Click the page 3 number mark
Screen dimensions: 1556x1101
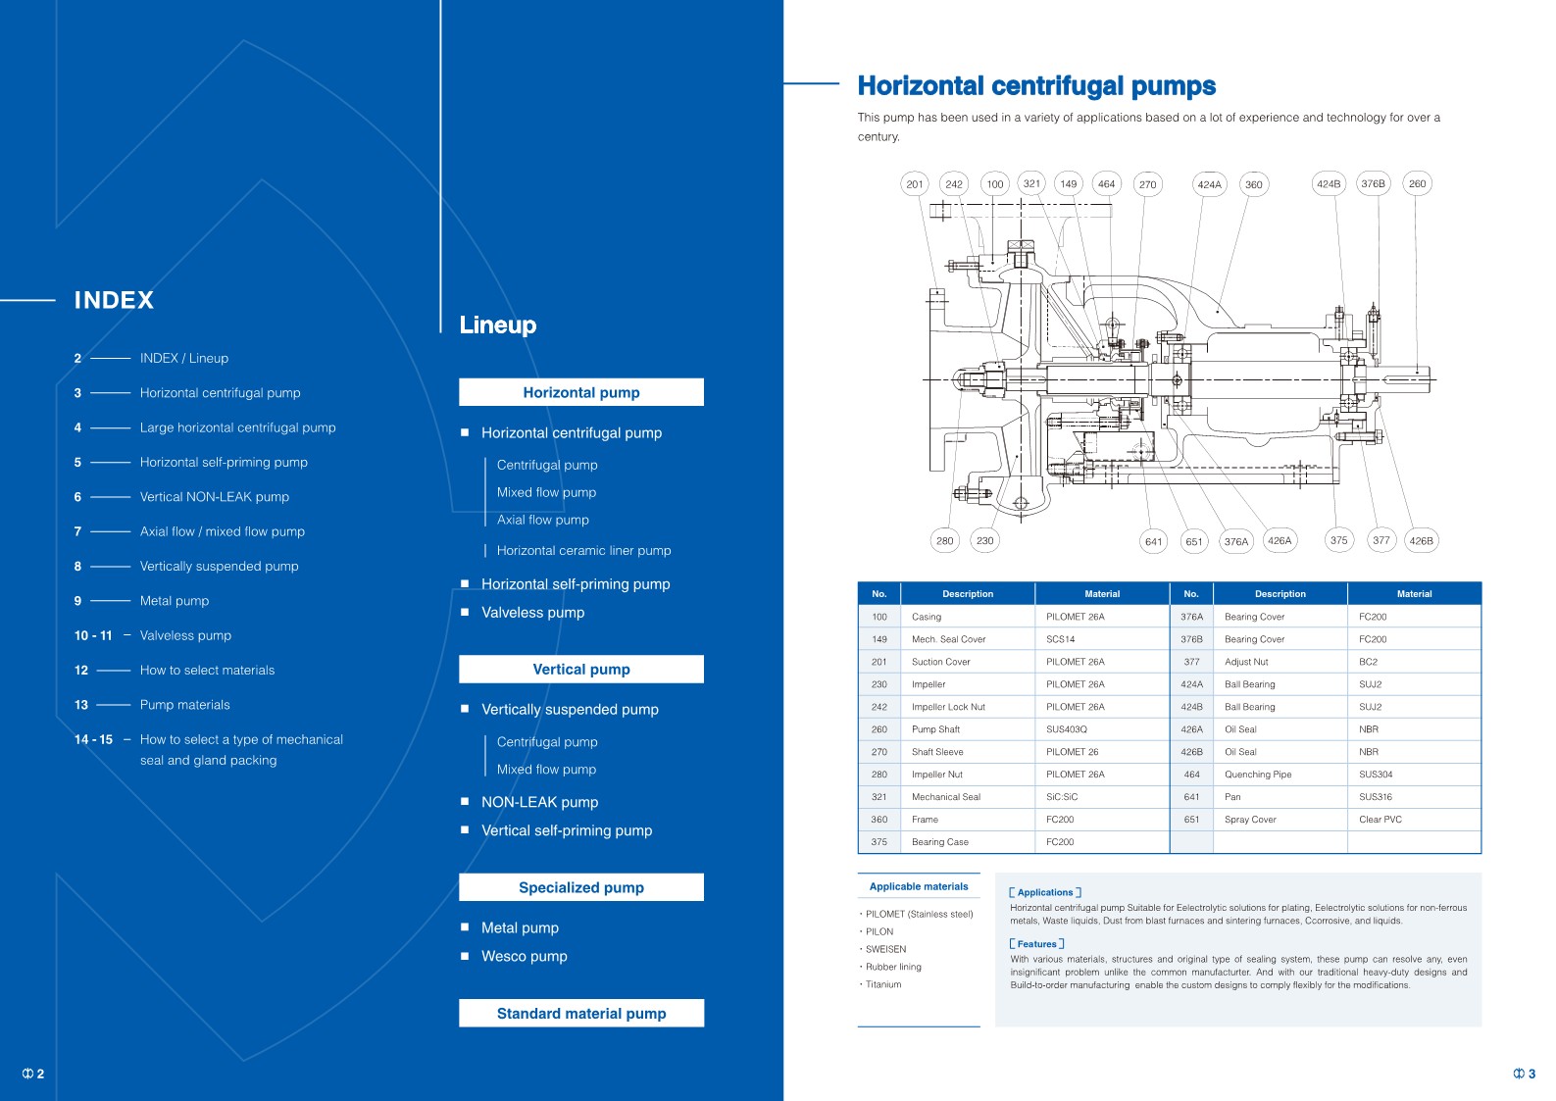1525,1074
